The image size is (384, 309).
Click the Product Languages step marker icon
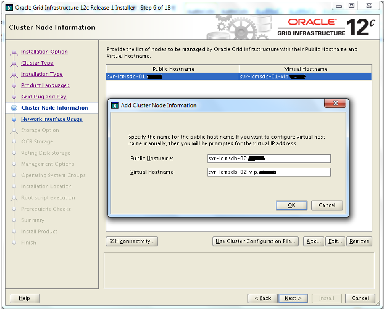(x=14, y=86)
